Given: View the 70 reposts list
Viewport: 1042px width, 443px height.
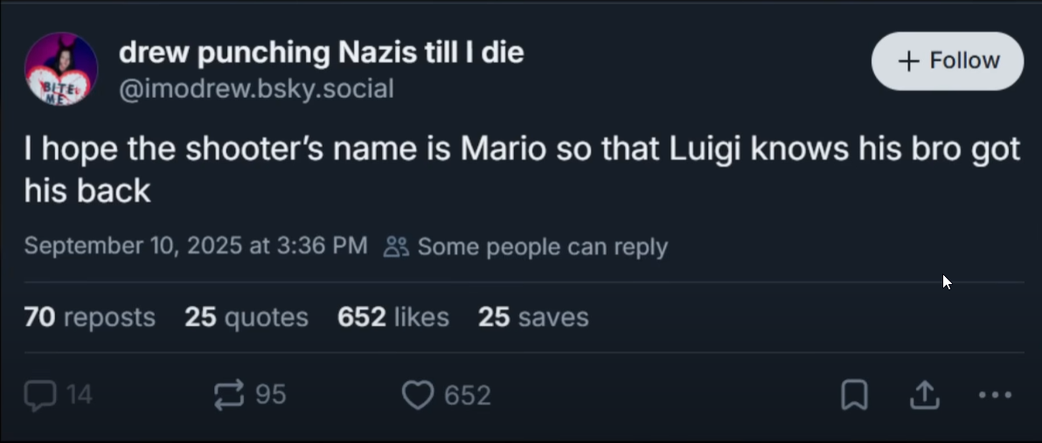Looking at the screenshot, I should pos(89,317).
